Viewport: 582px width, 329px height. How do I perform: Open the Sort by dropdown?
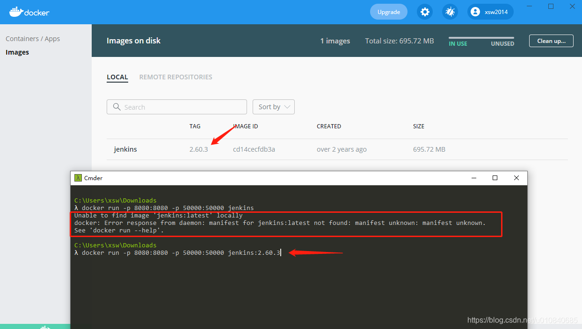(274, 107)
